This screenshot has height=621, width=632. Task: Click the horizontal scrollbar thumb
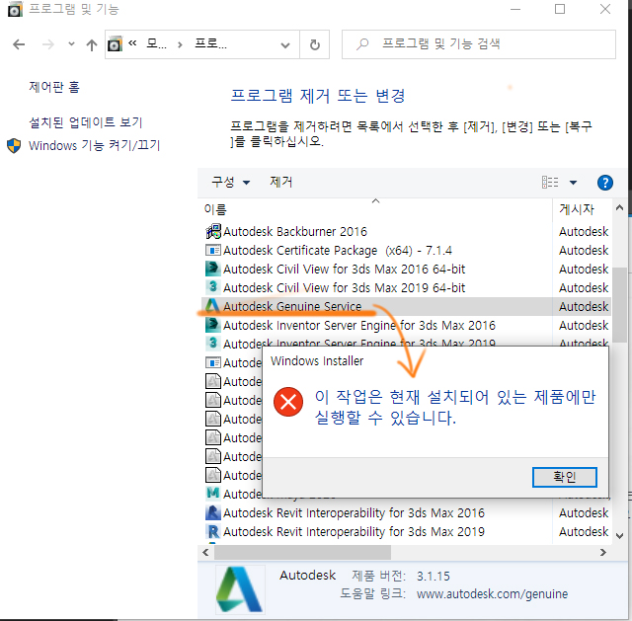click(302, 552)
